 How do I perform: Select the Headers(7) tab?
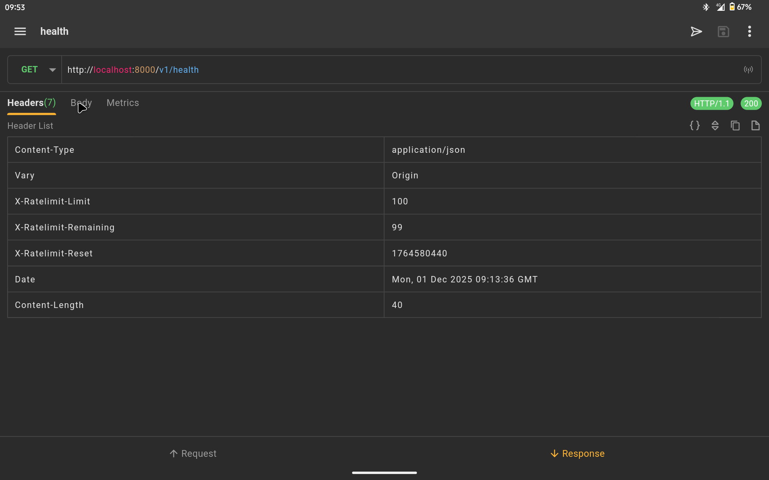click(32, 103)
